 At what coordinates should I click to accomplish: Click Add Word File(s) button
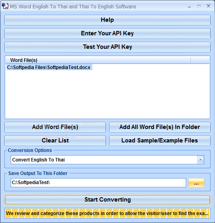pyautogui.click(x=55, y=127)
